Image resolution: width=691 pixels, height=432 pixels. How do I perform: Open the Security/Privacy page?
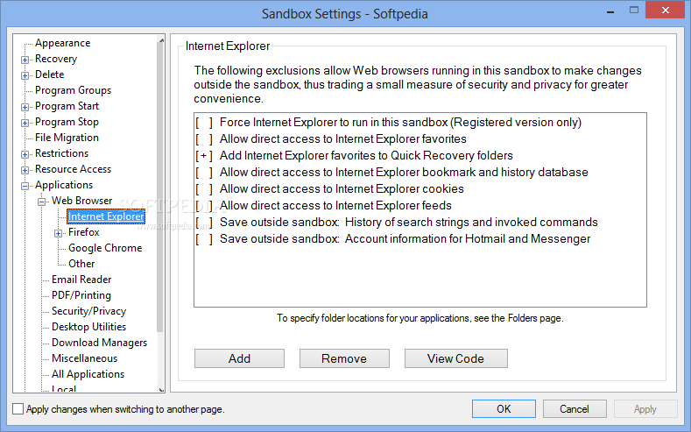pos(88,311)
